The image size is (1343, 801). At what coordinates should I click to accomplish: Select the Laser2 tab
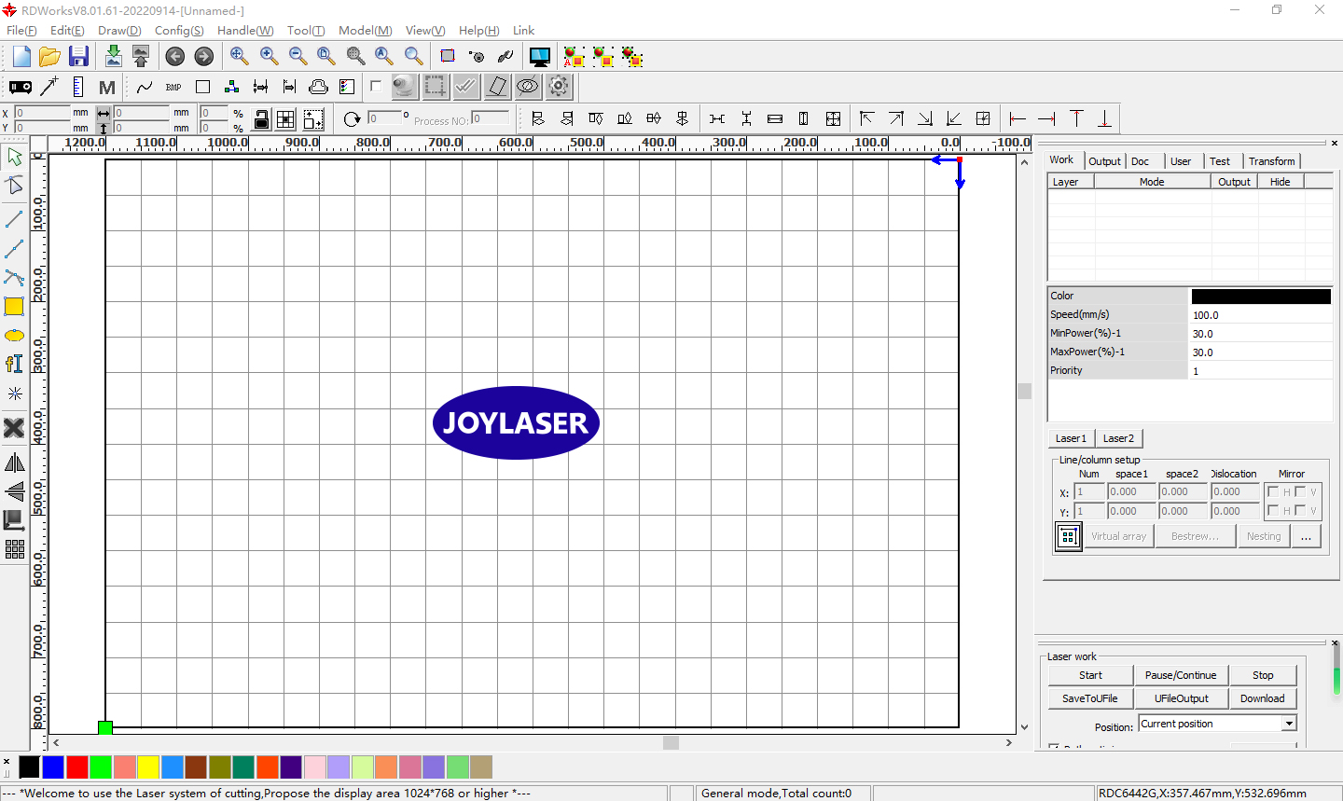pos(1118,438)
